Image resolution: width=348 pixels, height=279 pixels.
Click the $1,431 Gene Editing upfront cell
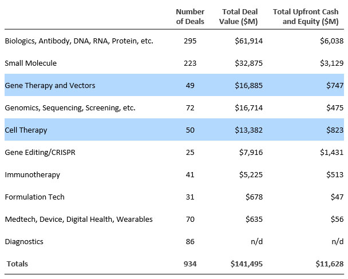(330, 153)
